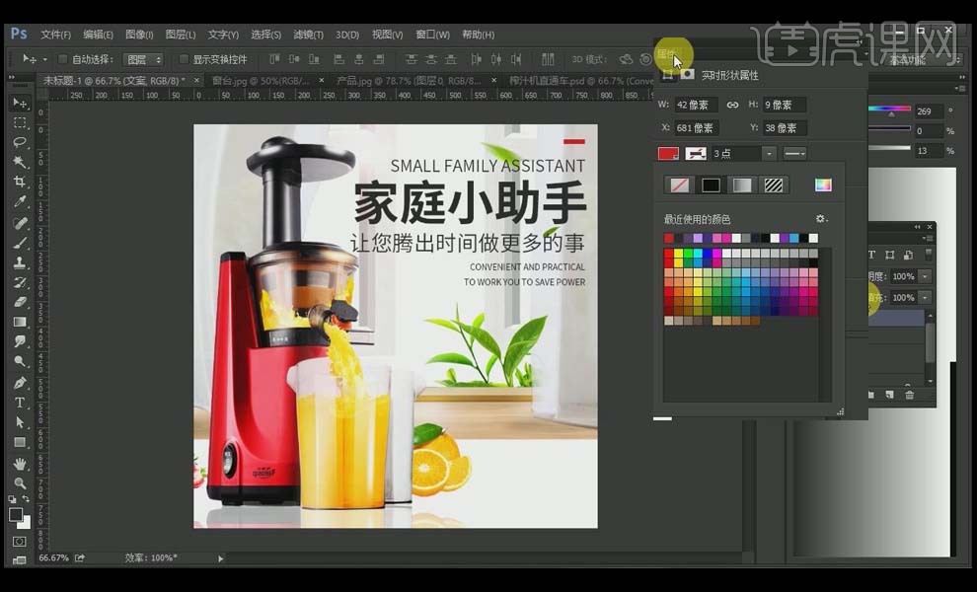Choose the No Color fill option

(679, 185)
